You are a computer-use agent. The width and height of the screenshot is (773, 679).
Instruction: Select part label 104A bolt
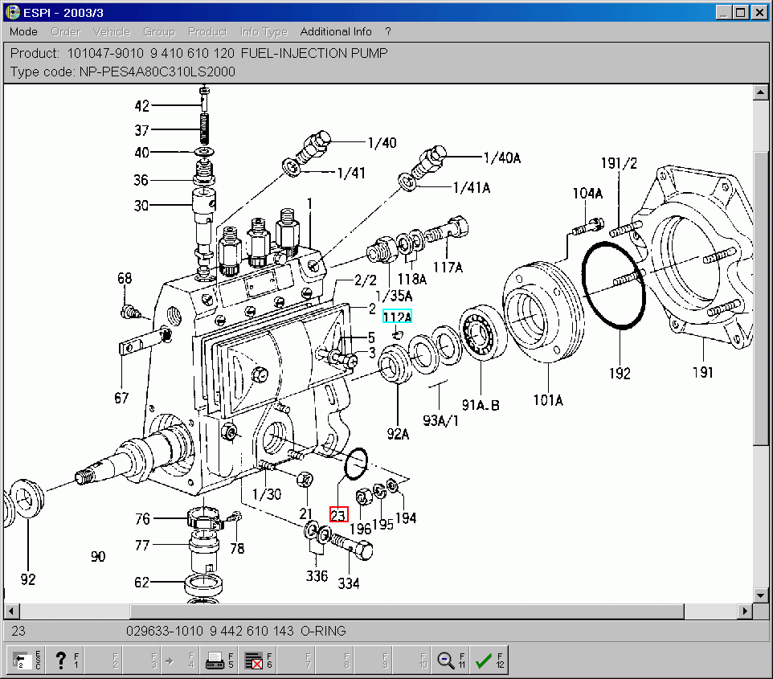pos(587,194)
